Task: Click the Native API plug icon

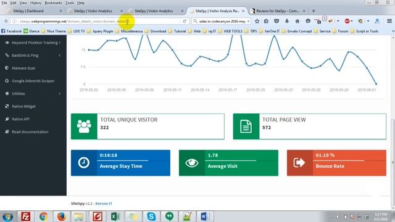Action: (7, 119)
